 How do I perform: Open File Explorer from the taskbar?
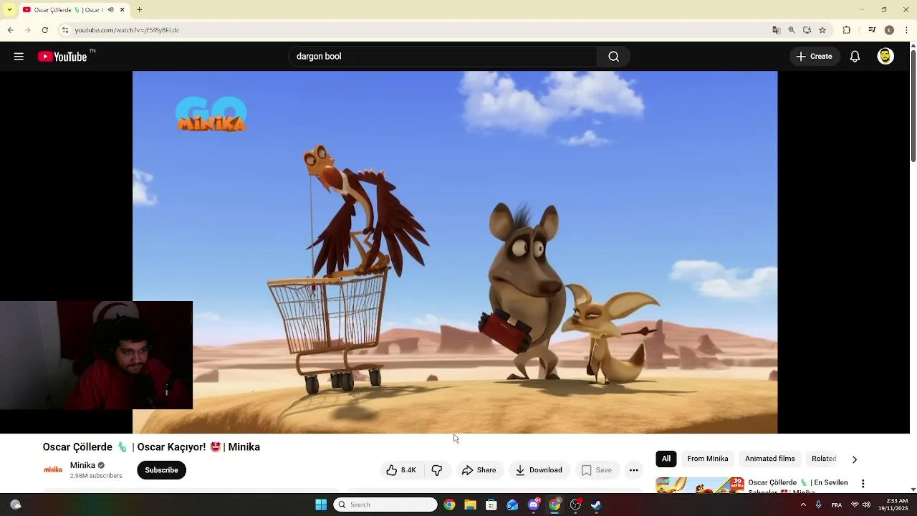(470, 505)
